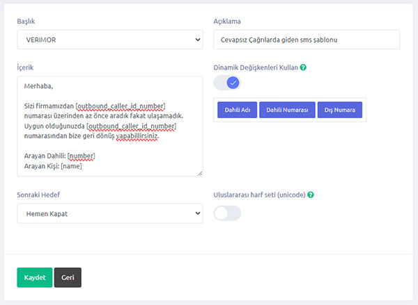Viewport: 418px width, 305px height.
Task: Open the Başlık dropdown showing VERIMOR
Action: [109, 40]
